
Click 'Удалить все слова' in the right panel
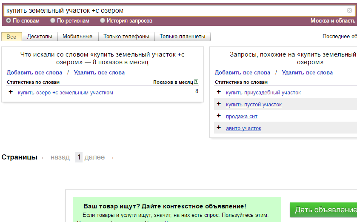click(307, 73)
